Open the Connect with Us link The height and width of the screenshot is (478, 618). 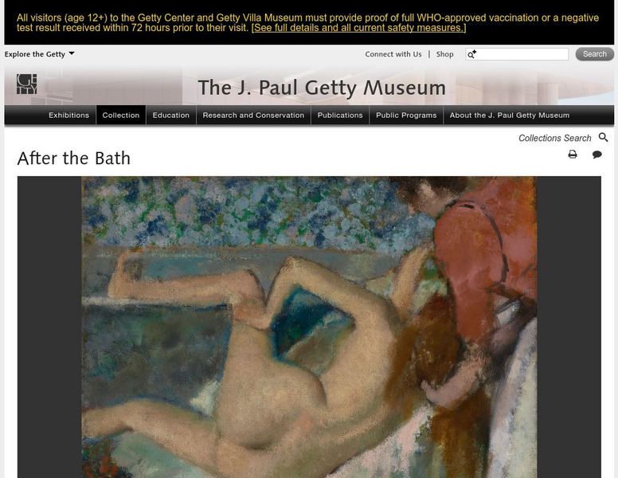coord(393,54)
